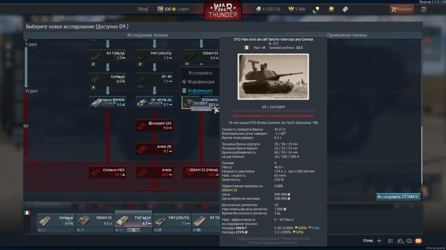The image size is (446, 250).
Task: Click the OTOMATIC research progress bar 0/250 000
Action: (x=273, y=110)
